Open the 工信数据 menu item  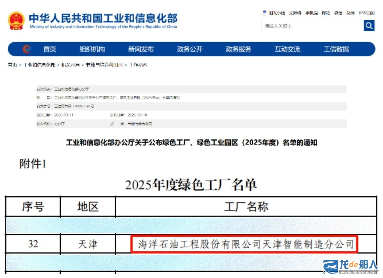(x=336, y=49)
